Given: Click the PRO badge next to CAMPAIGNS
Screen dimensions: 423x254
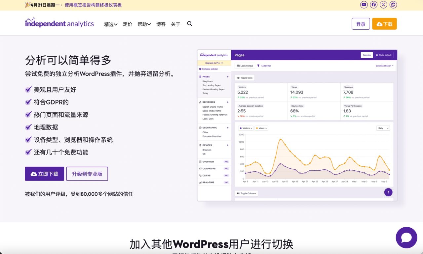Looking at the screenshot, I should 226,169.
